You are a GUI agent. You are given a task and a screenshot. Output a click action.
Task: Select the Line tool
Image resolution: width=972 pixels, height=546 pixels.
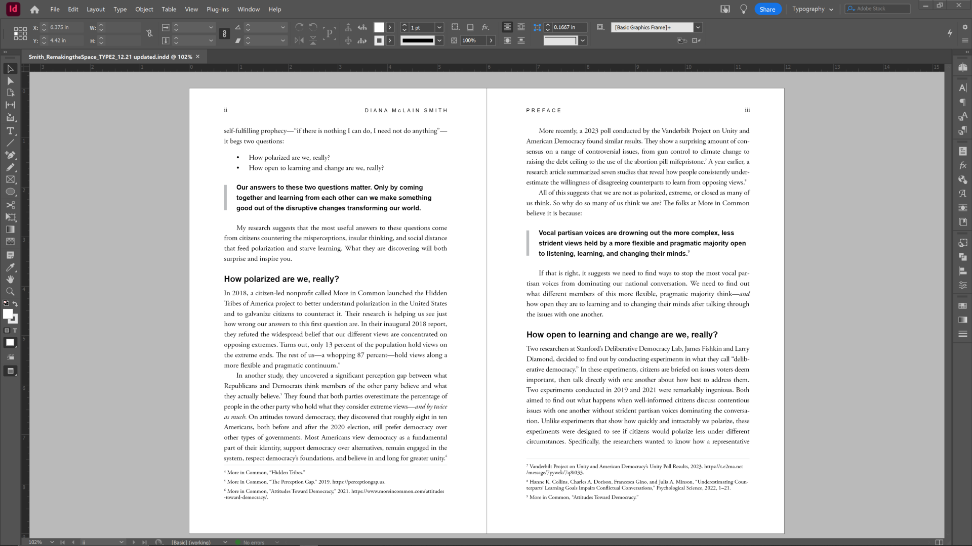10,143
